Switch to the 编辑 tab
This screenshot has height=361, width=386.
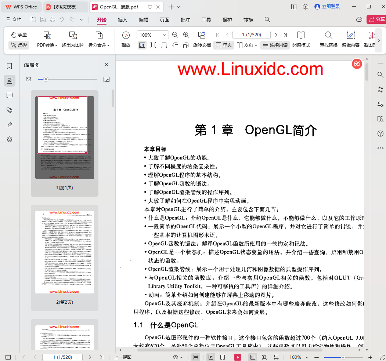[144, 20]
